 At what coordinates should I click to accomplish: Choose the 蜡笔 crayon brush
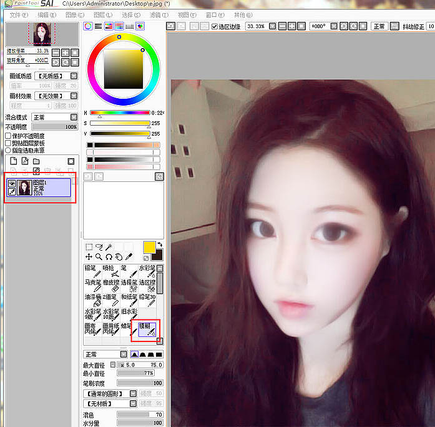click(129, 329)
